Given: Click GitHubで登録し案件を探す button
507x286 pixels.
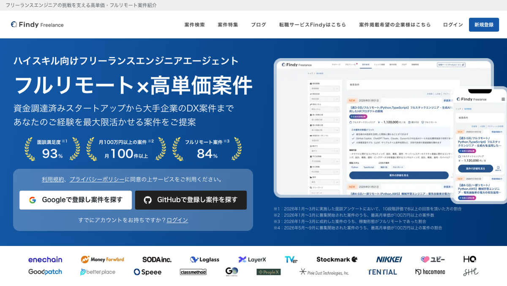Looking at the screenshot, I should tap(191, 200).
